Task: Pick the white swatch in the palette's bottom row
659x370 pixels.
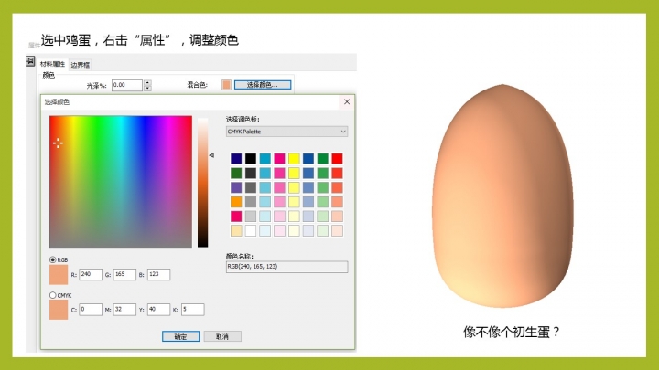Action: coord(251,231)
